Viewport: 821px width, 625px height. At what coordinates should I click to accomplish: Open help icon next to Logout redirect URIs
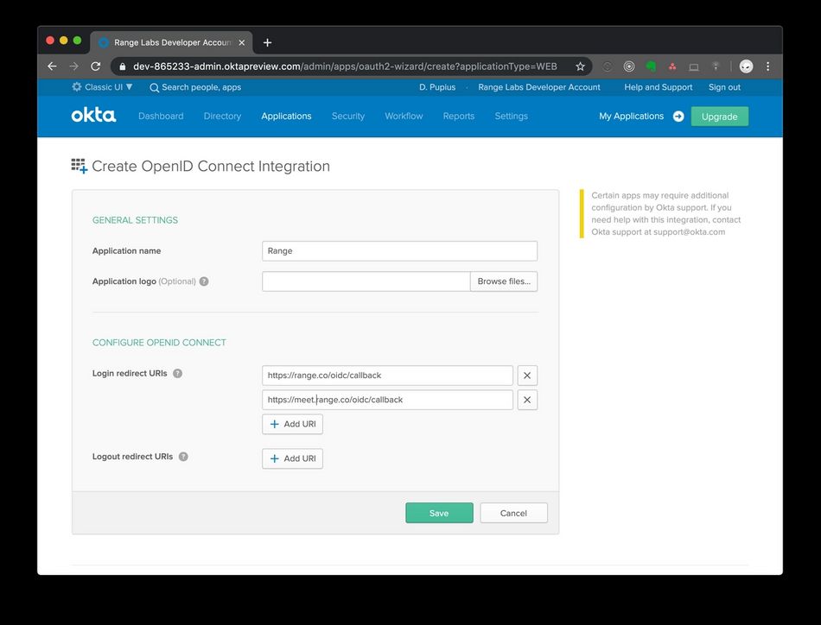click(x=183, y=457)
